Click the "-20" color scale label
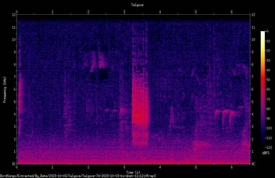 [x=267, y=51]
